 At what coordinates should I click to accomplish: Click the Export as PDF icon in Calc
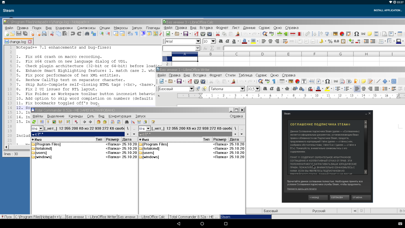click(196, 34)
